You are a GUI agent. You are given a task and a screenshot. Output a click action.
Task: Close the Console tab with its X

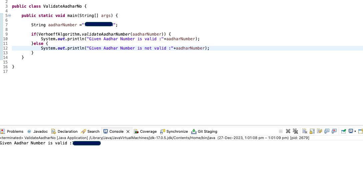click(128, 131)
